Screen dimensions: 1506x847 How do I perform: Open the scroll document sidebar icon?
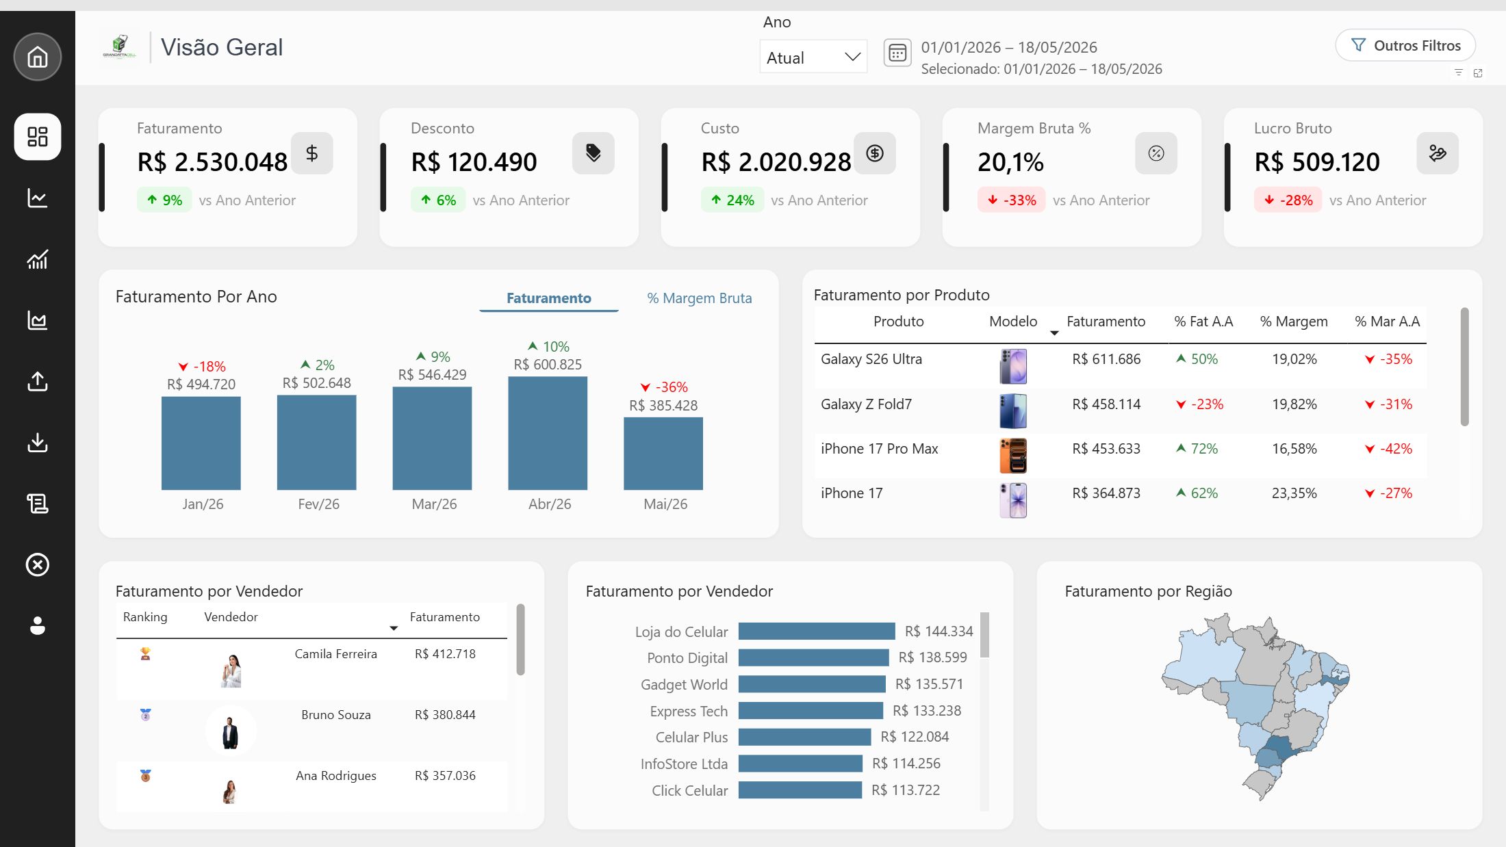tap(38, 504)
